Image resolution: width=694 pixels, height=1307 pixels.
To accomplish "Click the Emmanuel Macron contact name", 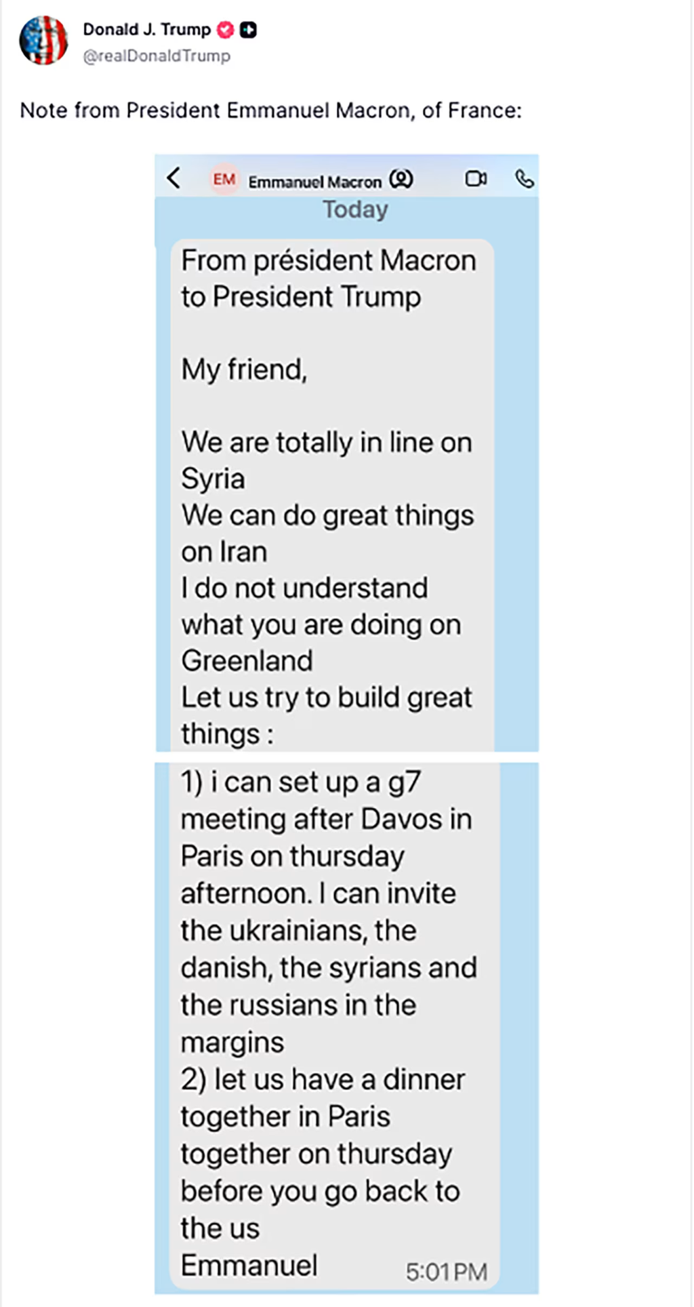I will [314, 182].
